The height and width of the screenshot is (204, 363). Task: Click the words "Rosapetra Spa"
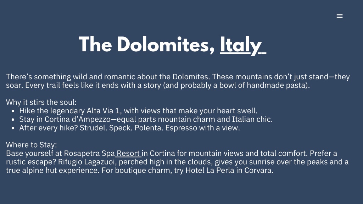pos(89,153)
